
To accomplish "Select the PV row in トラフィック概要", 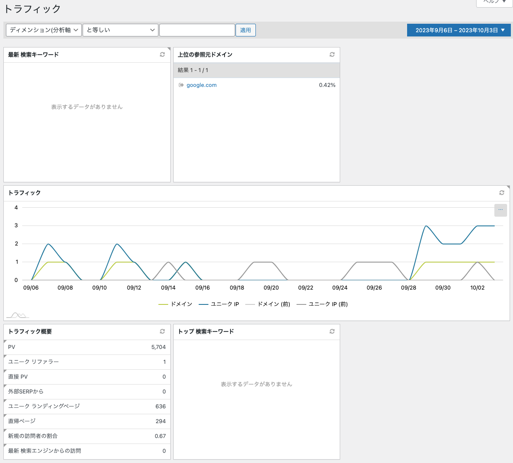I will coord(87,347).
